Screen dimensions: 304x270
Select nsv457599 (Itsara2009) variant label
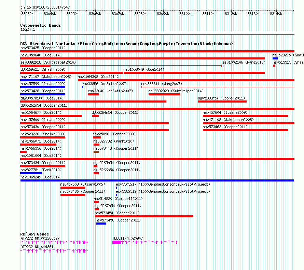(x=43, y=84)
